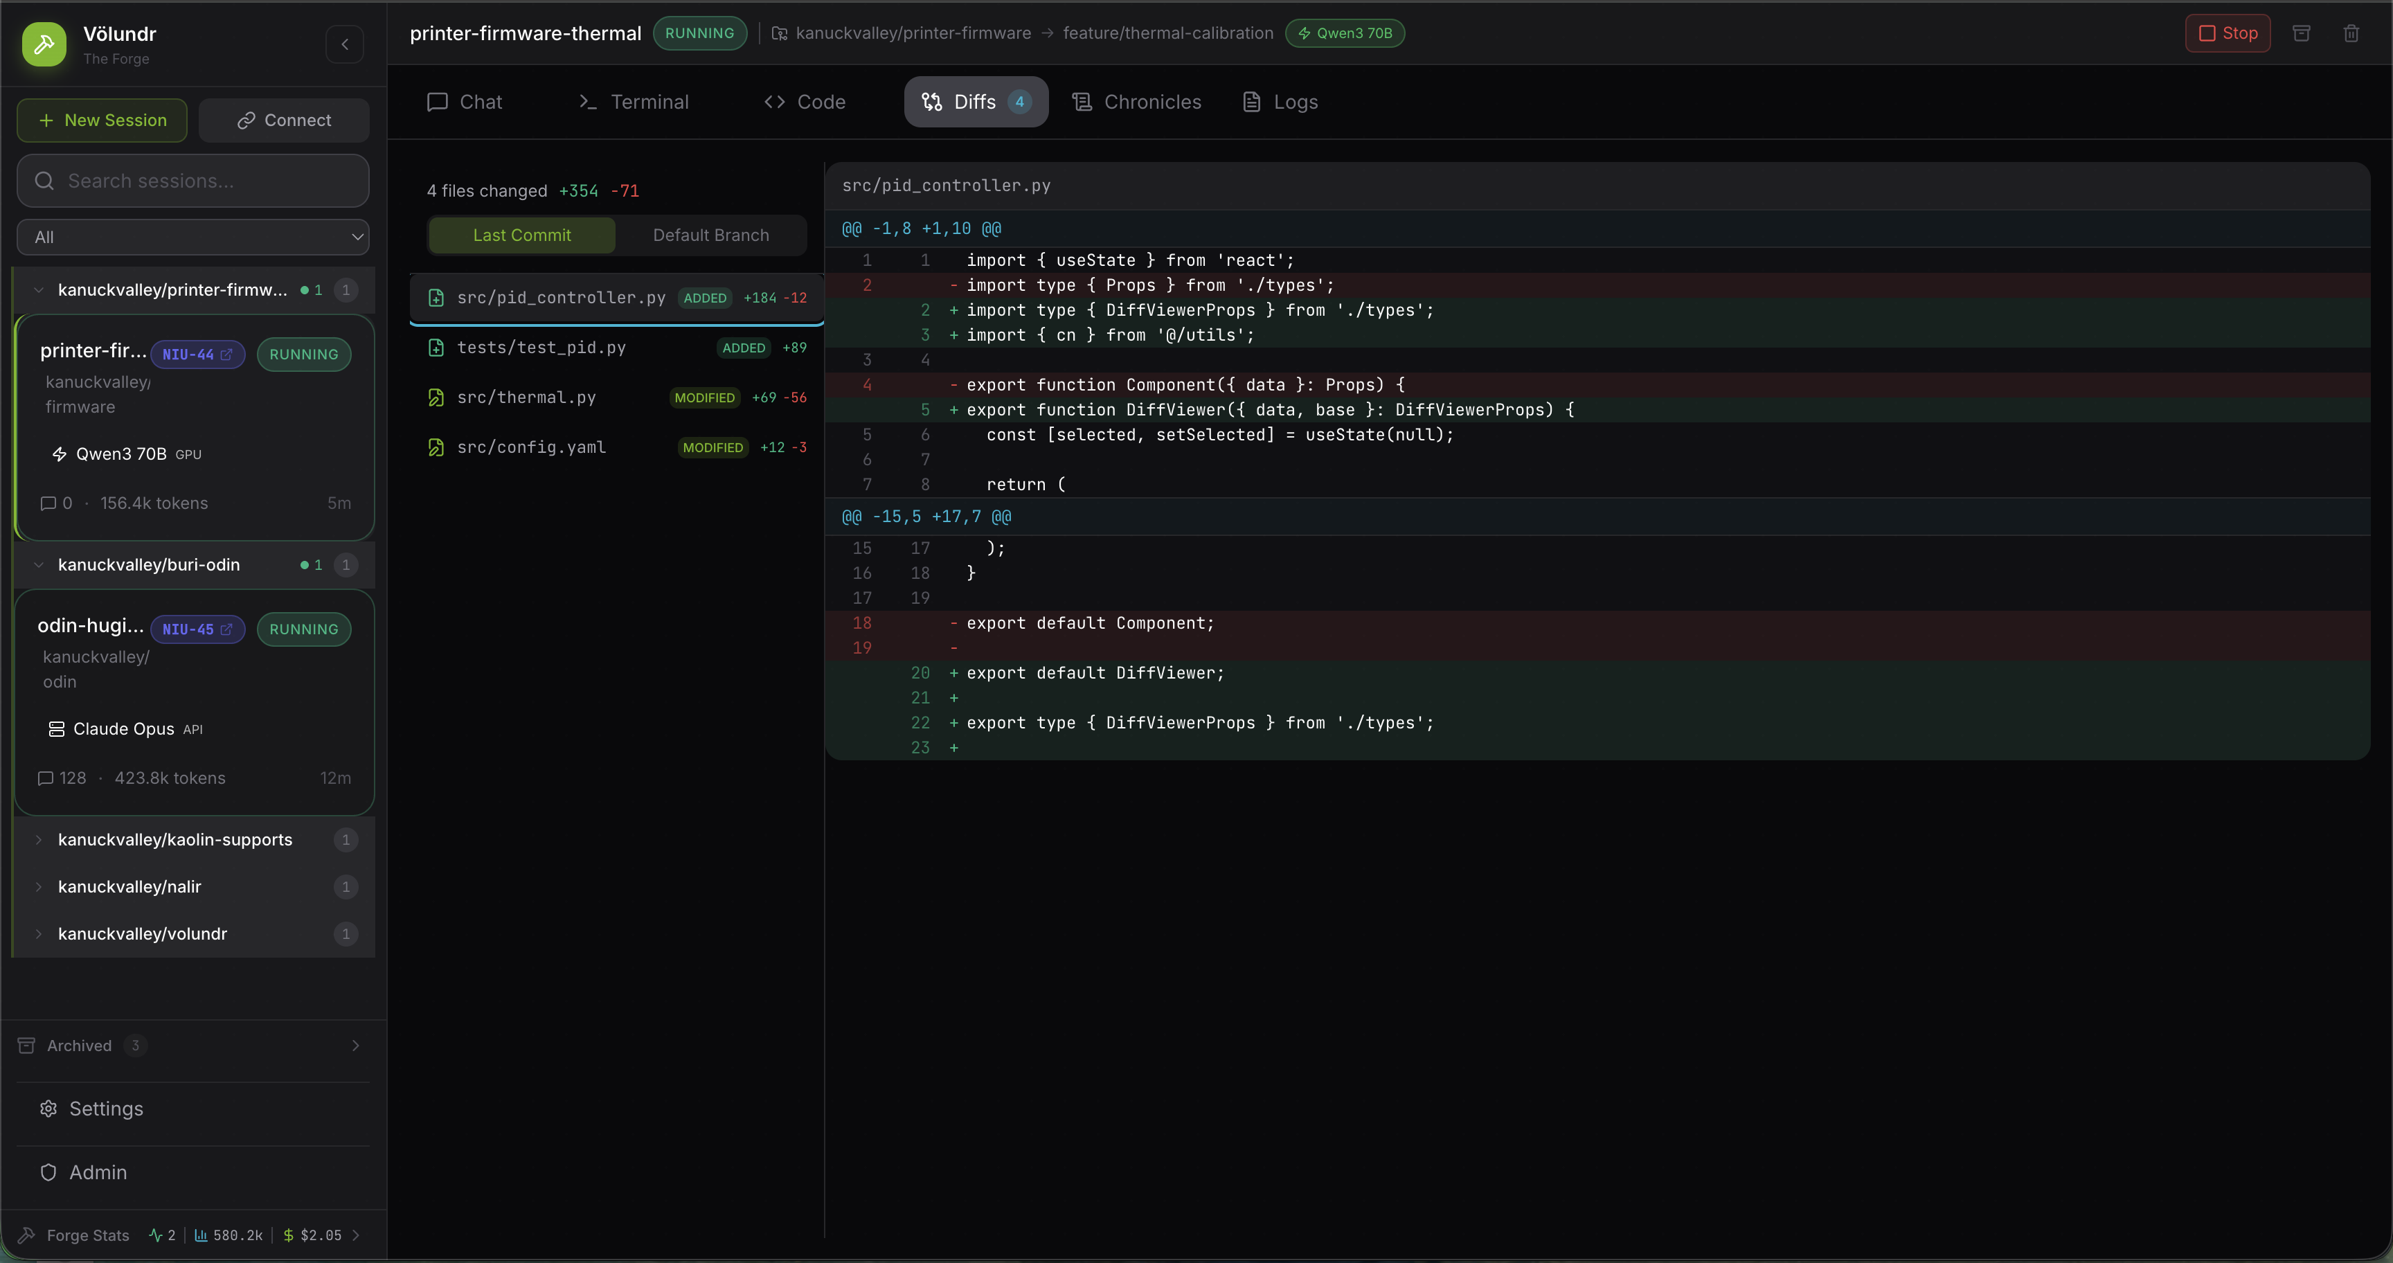This screenshot has width=2393, height=1263.
Task: Click the trash delete session icon
Action: (x=2350, y=33)
